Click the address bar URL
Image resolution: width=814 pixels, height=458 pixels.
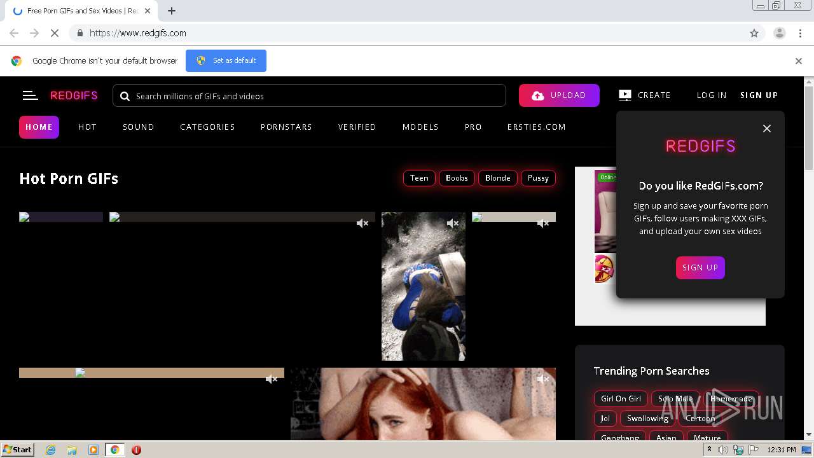click(138, 33)
